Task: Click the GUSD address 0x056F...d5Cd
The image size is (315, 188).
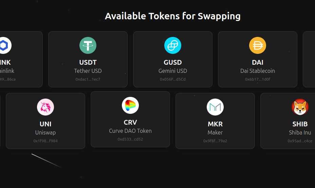Action: [173, 79]
